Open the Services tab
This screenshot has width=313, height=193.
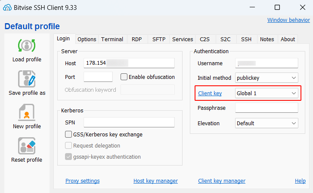click(183, 39)
